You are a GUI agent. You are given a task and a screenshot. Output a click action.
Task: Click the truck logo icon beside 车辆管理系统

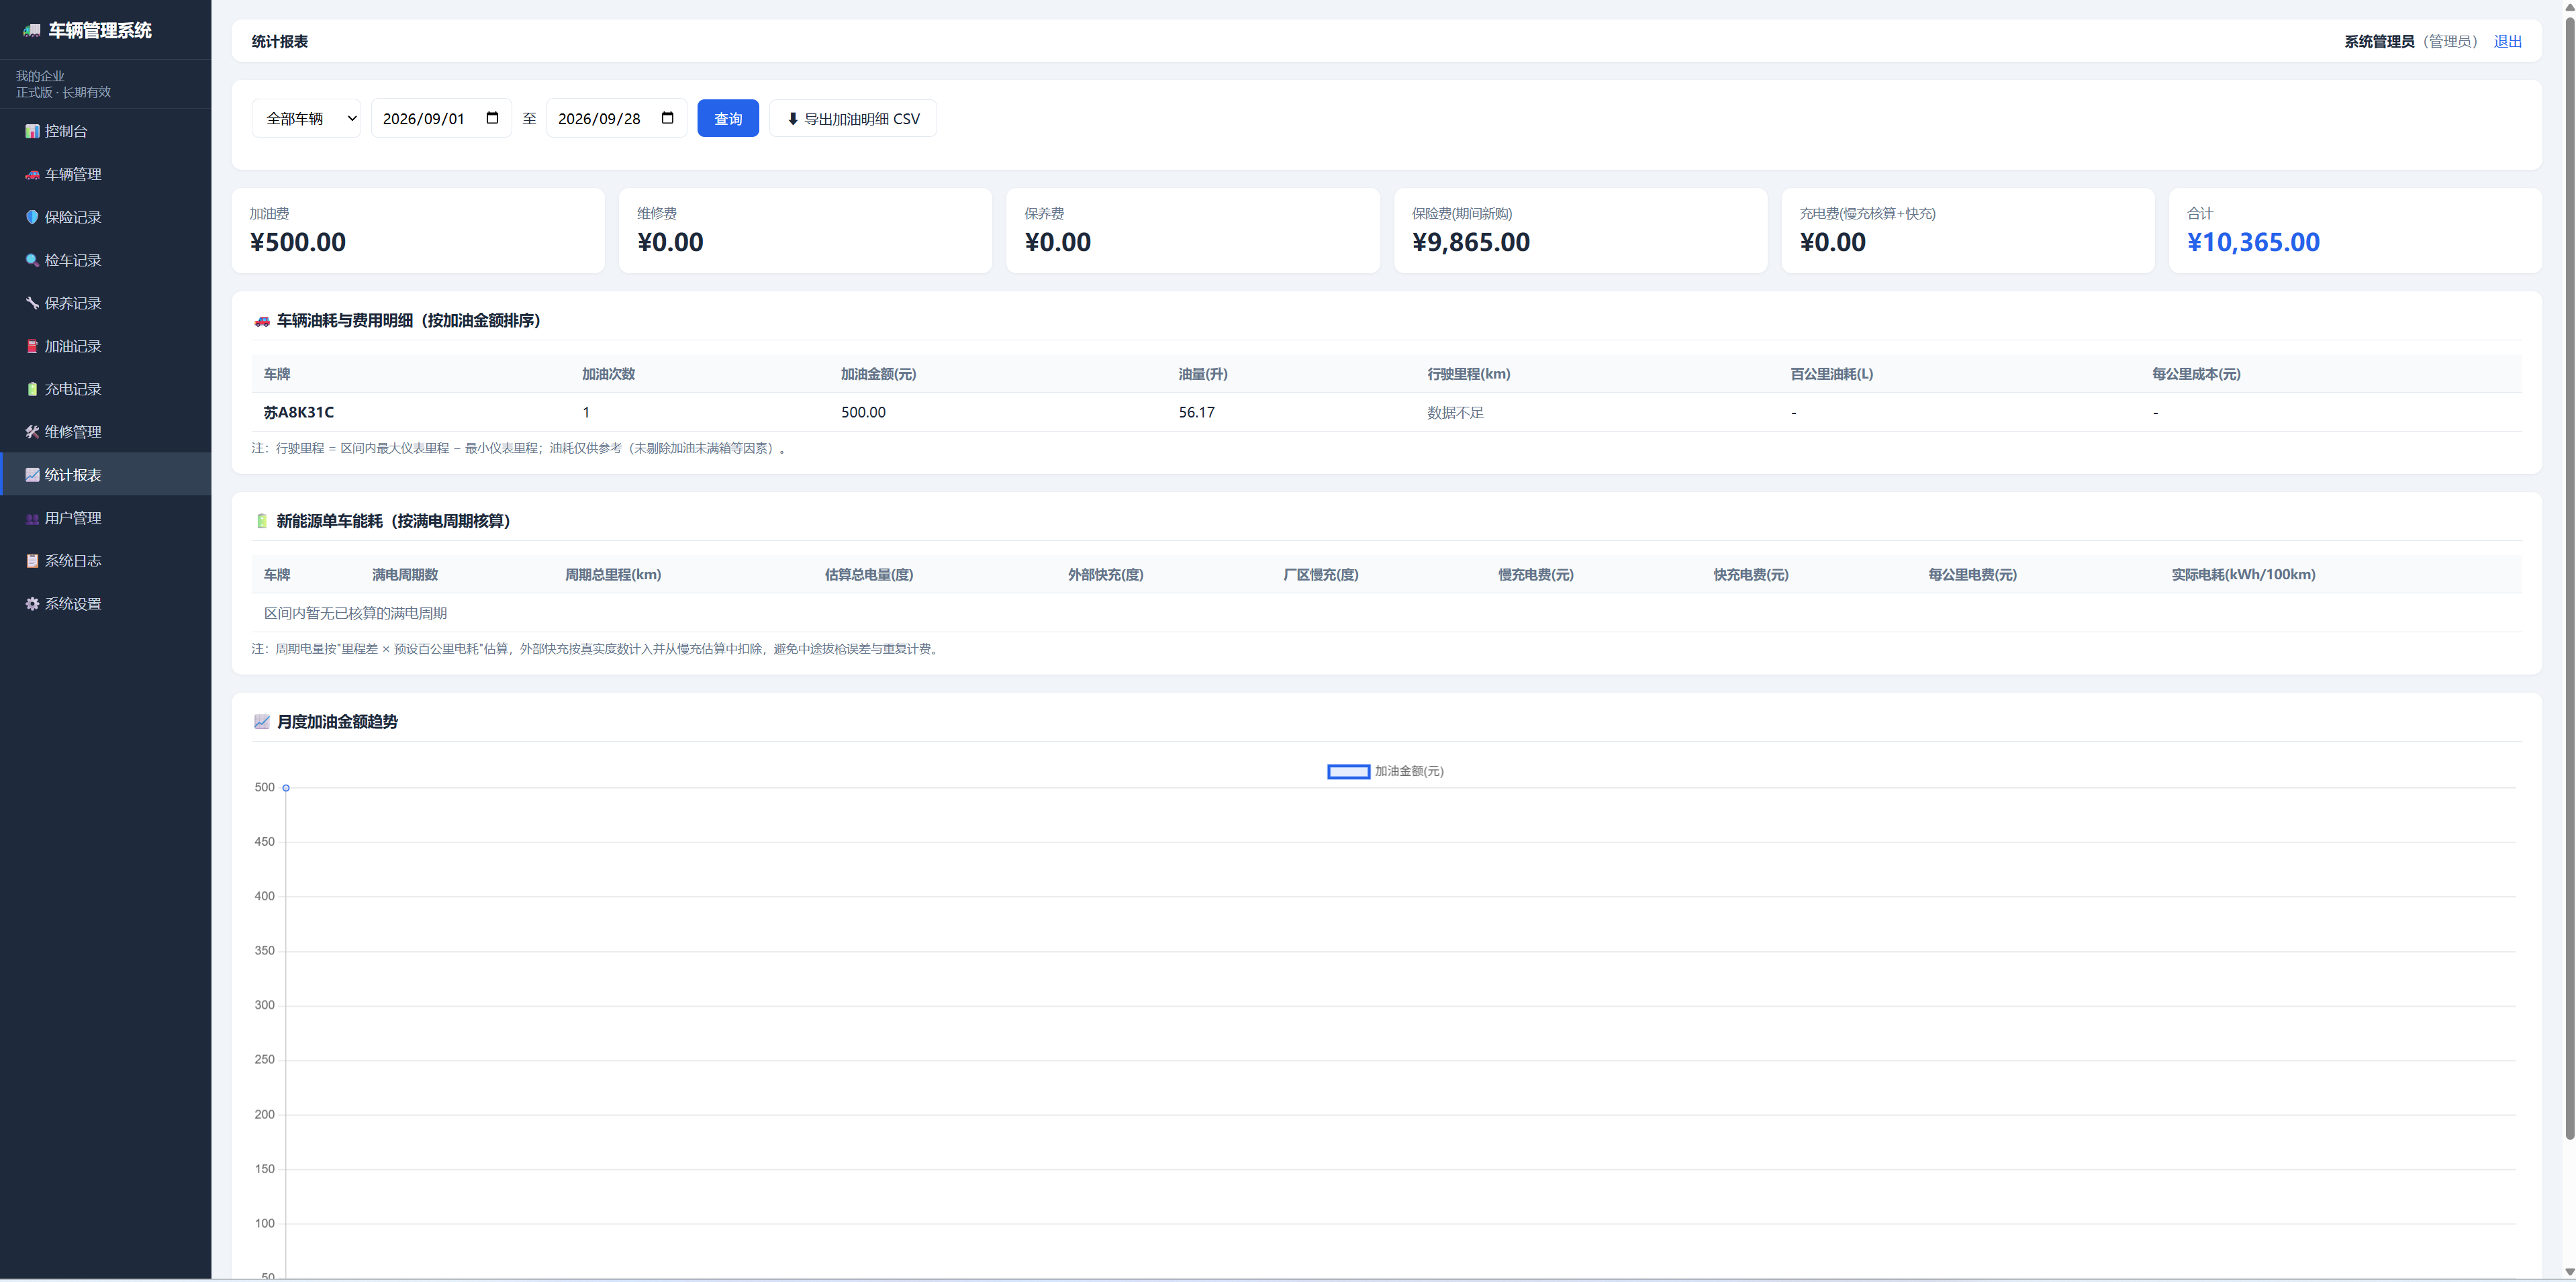pos(32,31)
